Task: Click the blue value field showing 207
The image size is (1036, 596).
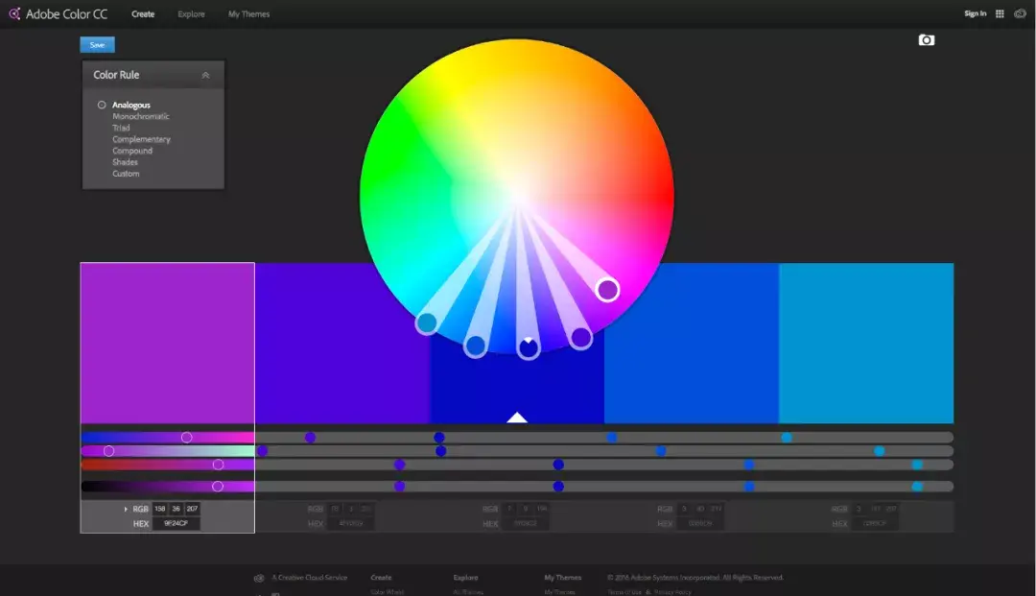Action: click(x=192, y=509)
